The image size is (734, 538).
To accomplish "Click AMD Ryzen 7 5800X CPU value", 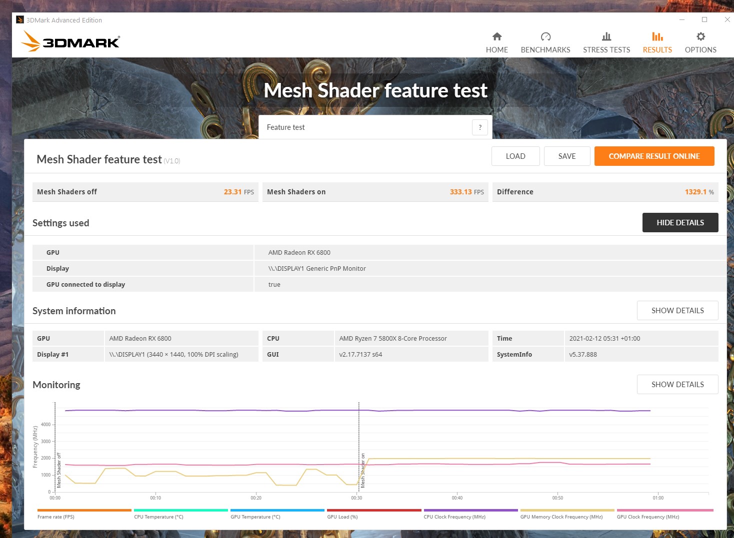I will pos(393,338).
